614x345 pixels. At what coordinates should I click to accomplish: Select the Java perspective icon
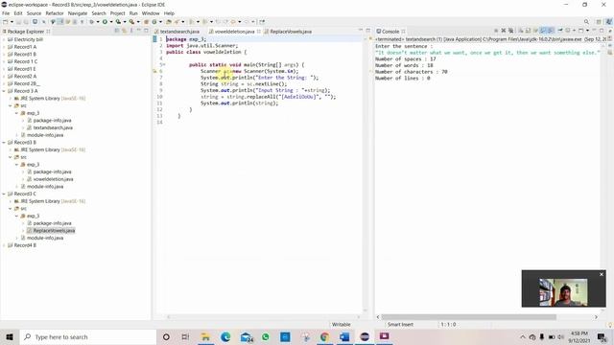coord(608,22)
